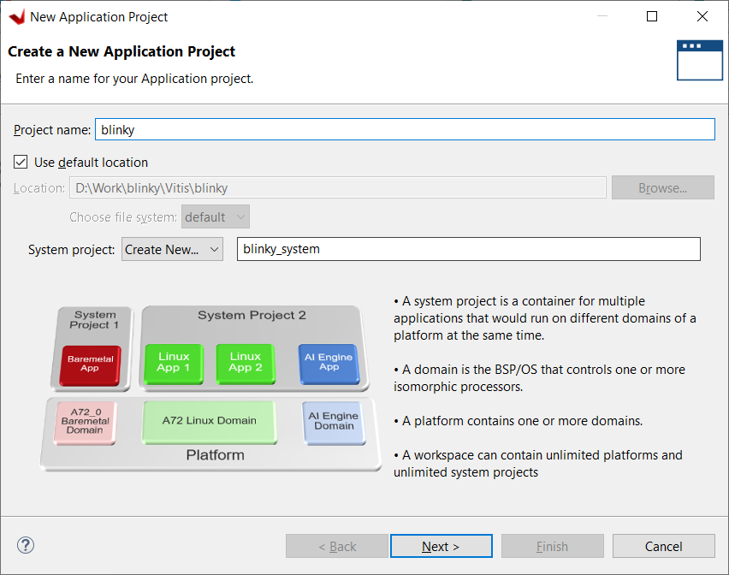Click the red Baremetal App block

click(90, 365)
